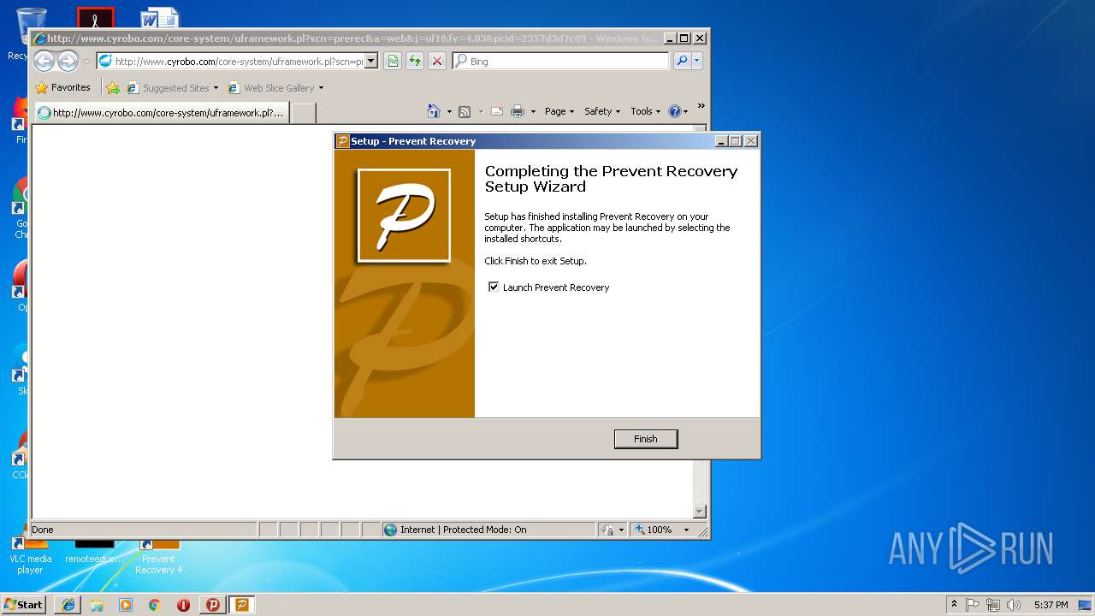Viewport: 1095px width, 616px height.
Task: Click the Internet Protected Mode zone status
Action: pyautogui.click(x=488, y=530)
